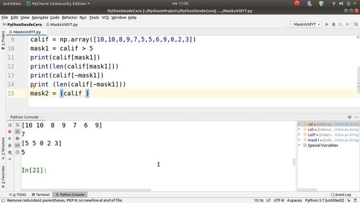Open the system menu arrow in top bar
Screen dimensions: 360x203
point(355,3)
